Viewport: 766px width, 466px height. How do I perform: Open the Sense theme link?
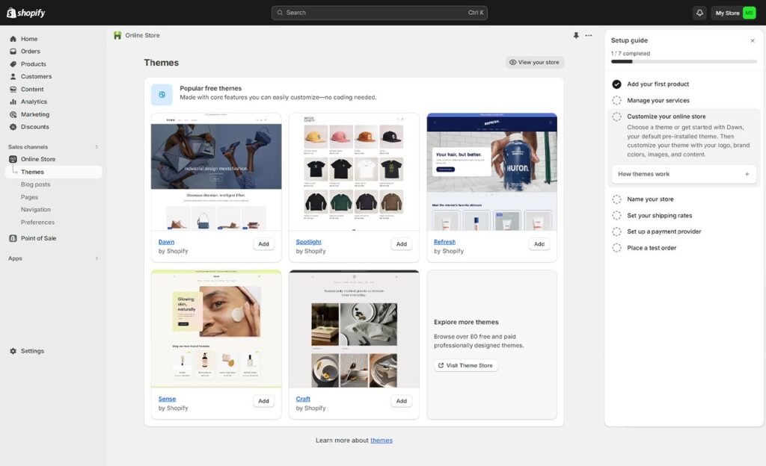tap(167, 399)
